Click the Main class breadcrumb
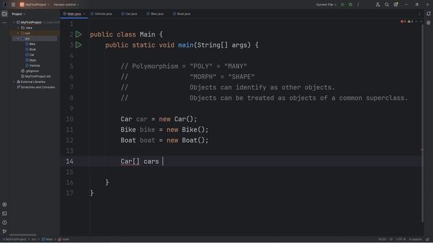The height and width of the screenshot is (243, 433). 47,240
